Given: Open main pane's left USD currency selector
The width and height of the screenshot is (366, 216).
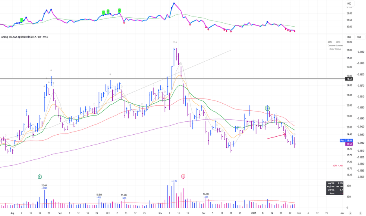Looking at the screenshot, I should tap(349, 37).
